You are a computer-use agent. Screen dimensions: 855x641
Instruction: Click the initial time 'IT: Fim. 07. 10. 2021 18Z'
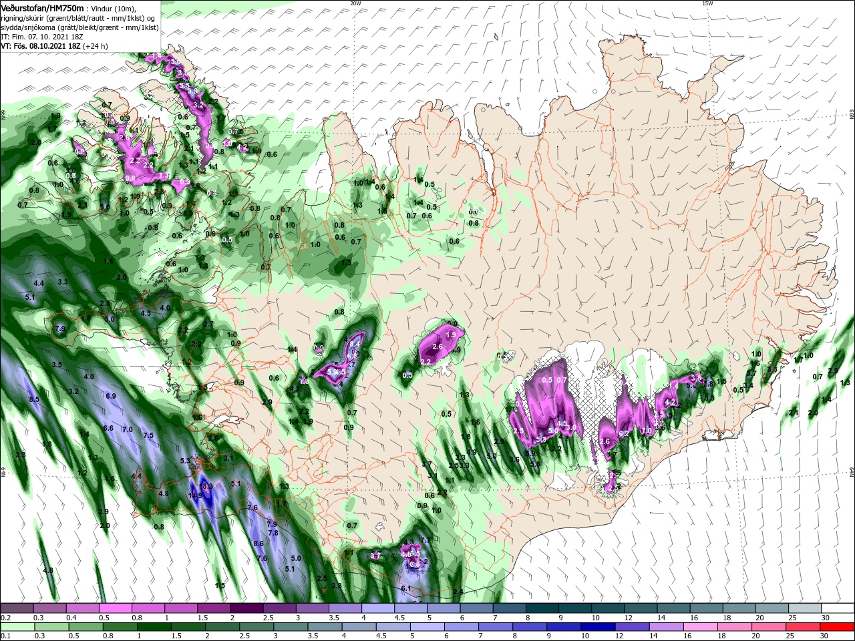pyautogui.click(x=41, y=36)
